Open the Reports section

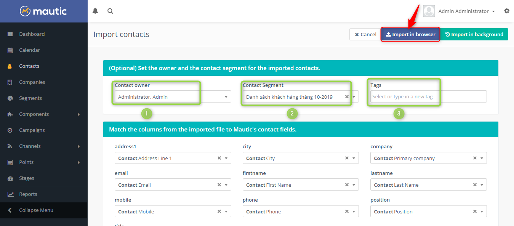click(29, 194)
